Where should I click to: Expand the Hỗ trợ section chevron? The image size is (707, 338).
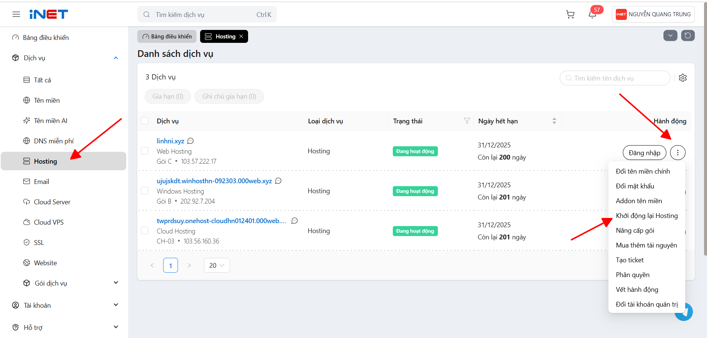point(116,327)
